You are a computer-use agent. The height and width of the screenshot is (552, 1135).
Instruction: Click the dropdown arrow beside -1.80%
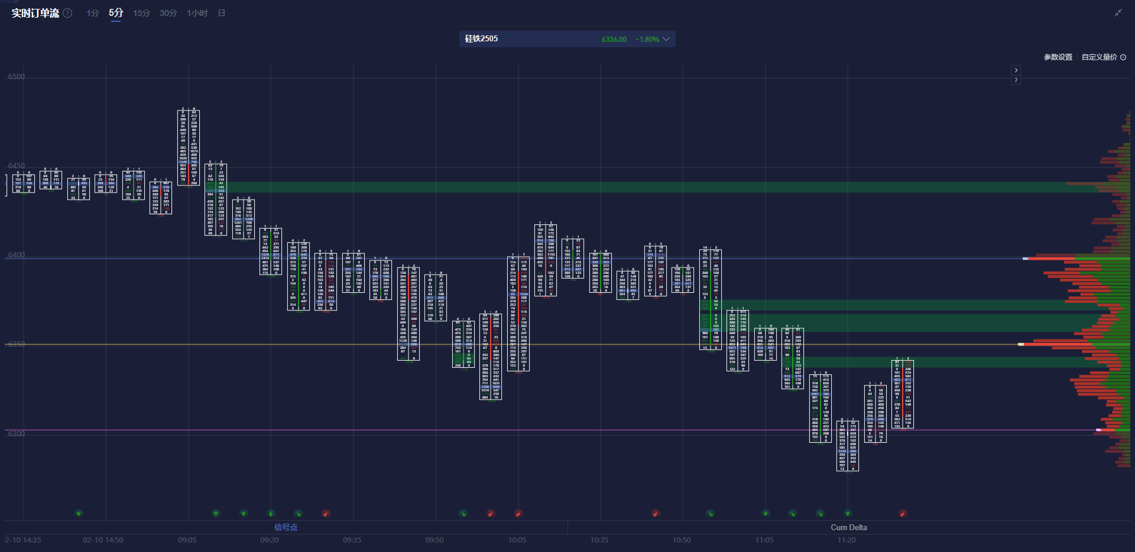(666, 39)
